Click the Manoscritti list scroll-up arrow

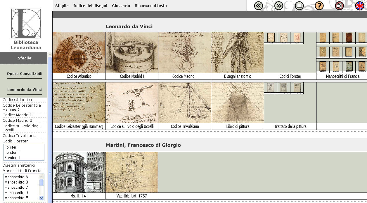(x=41, y=176)
